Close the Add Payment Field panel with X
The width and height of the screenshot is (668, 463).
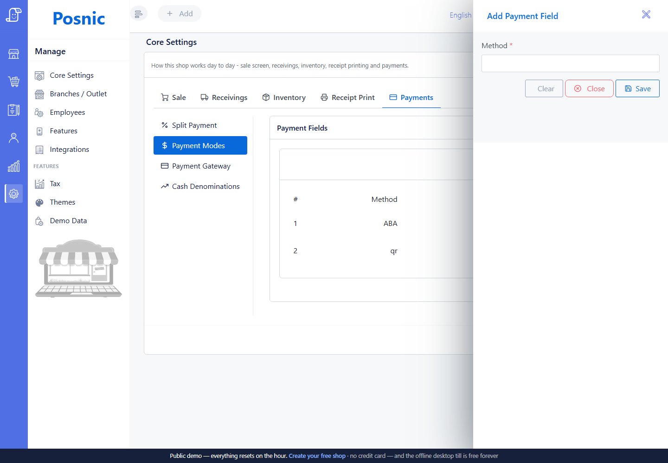646,14
